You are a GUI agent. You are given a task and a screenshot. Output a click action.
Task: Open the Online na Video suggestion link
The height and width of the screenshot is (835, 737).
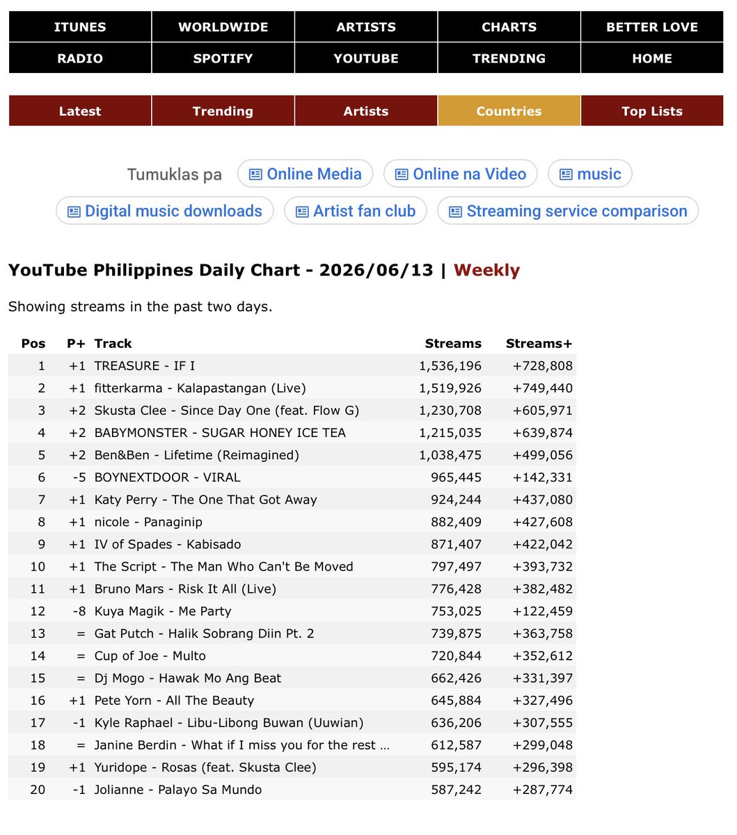point(461,174)
